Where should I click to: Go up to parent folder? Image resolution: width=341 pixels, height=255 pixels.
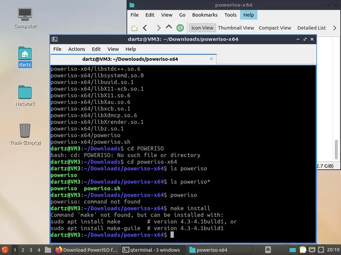tap(169, 27)
